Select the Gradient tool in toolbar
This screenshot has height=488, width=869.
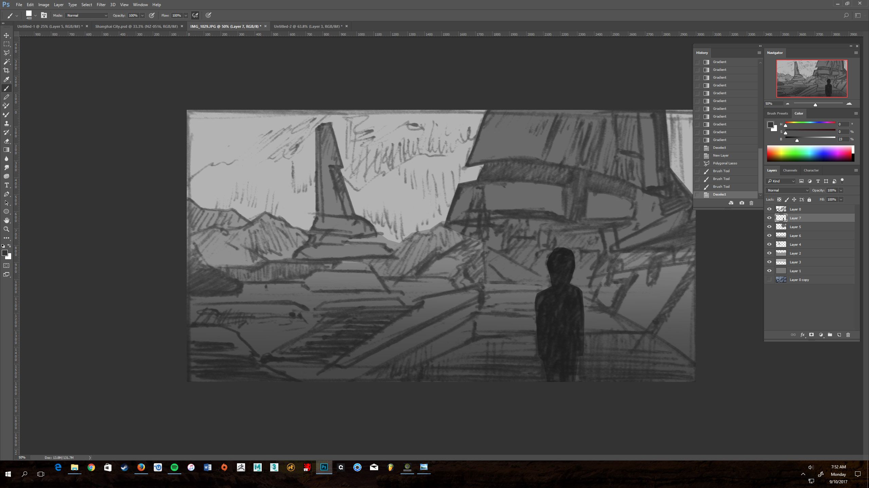(6, 150)
